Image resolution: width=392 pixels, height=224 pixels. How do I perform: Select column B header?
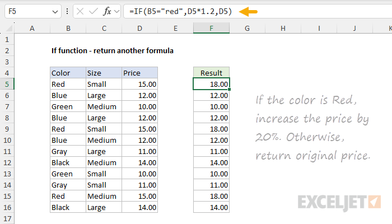(68, 29)
